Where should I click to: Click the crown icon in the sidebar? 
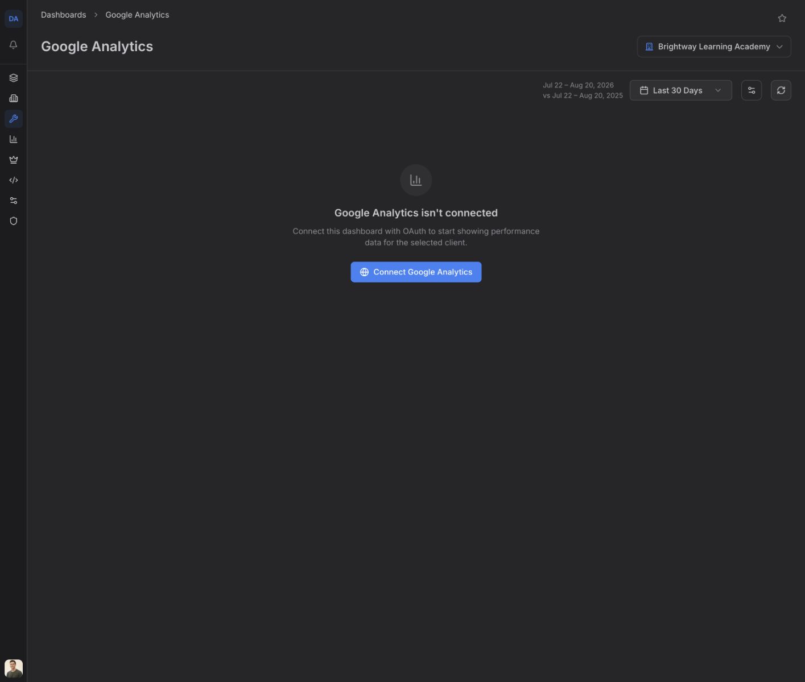(x=14, y=160)
